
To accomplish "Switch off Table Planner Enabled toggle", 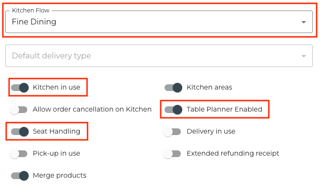I will pyautogui.click(x=173, y=110).
